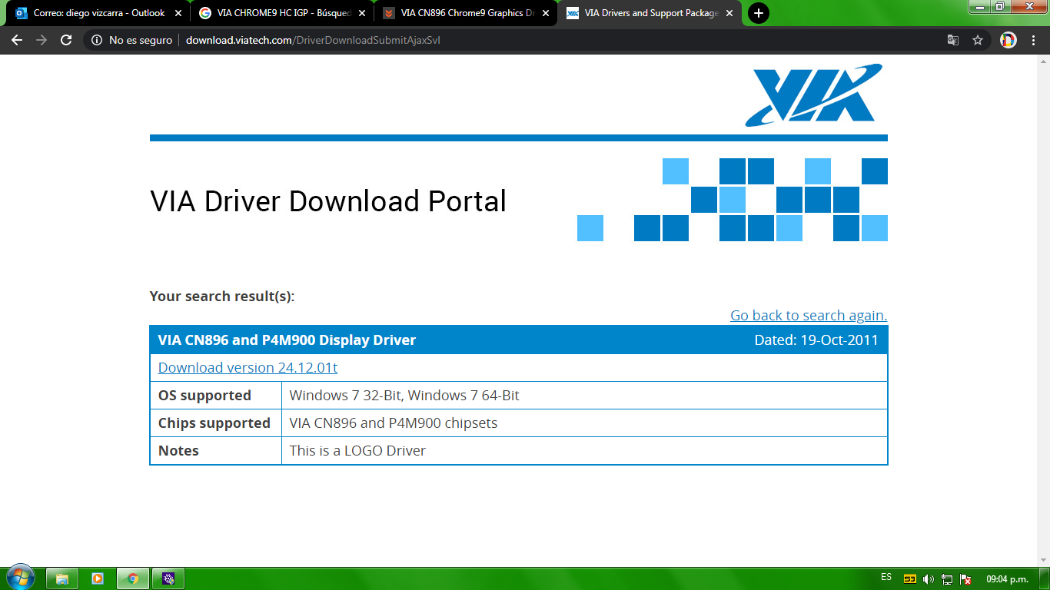The height and width of the screenshot is (590, 1050).
Task: Click the Chrome taskbar icon
Action: tap(133, 578)
